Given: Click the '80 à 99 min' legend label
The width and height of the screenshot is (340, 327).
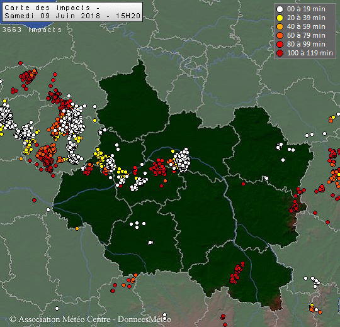Looking at the screenshot, I should tap(306, 44).
